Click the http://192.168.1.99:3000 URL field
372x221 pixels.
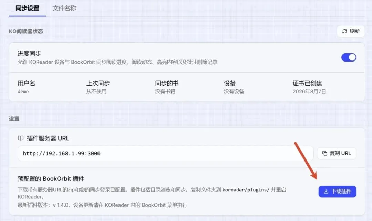[x=166, y=153]
